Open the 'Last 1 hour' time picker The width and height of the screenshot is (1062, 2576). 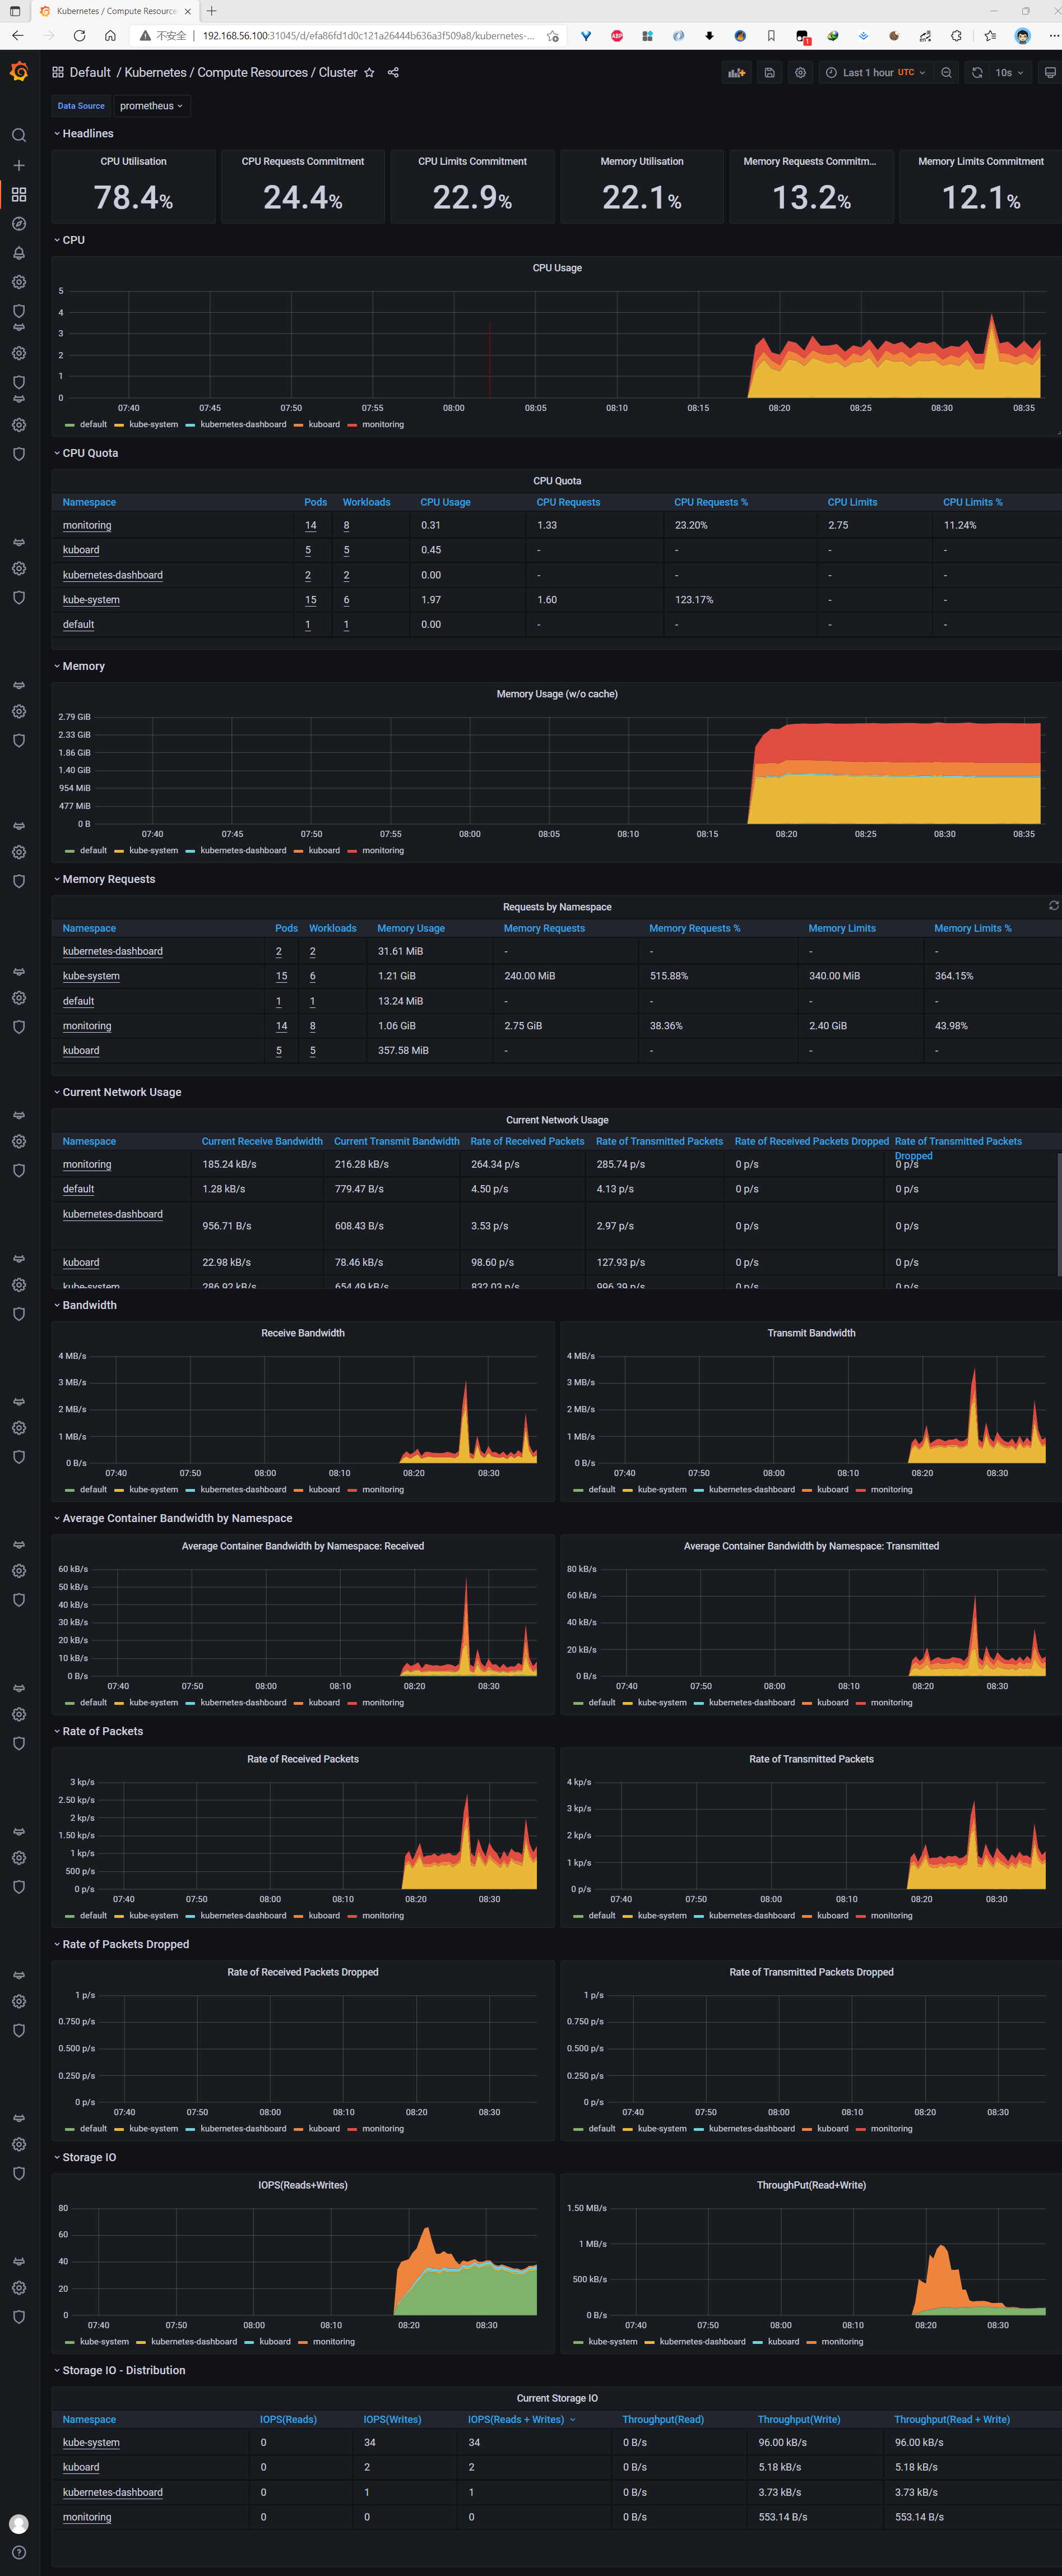[875, 73]
